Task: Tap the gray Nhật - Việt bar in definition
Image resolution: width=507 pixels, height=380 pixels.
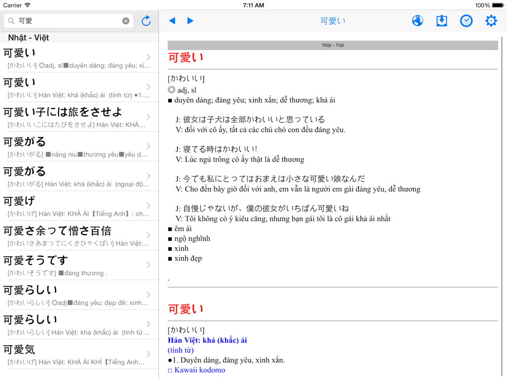Action: [x=333, y=45]
